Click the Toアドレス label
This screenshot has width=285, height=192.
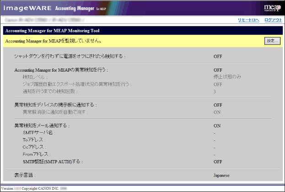tap(35, 140)
